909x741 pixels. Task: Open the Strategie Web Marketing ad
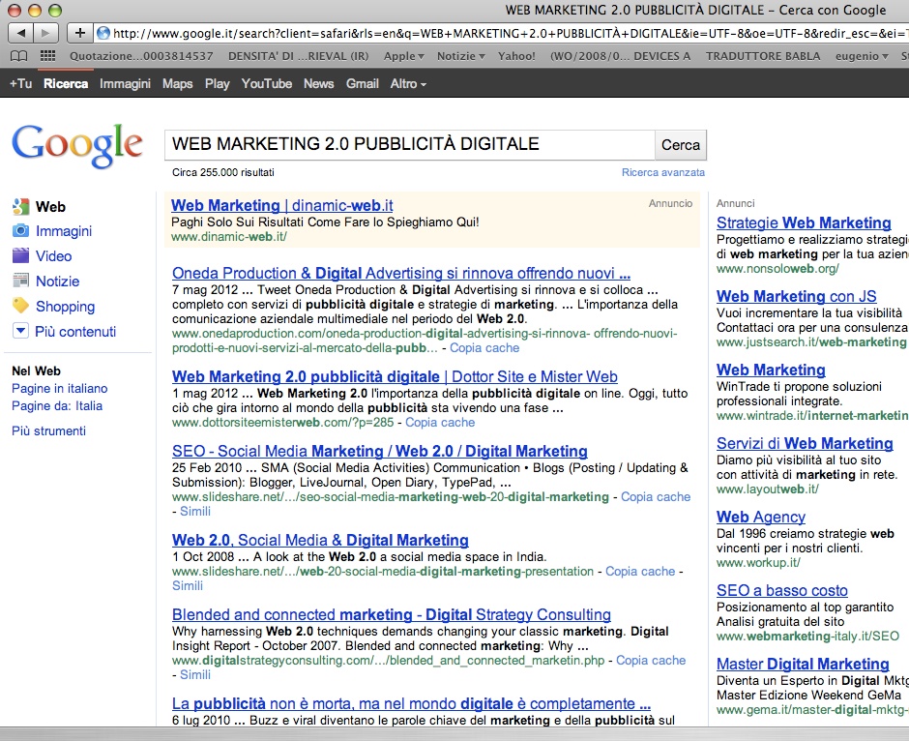click(x=804, y=222)
